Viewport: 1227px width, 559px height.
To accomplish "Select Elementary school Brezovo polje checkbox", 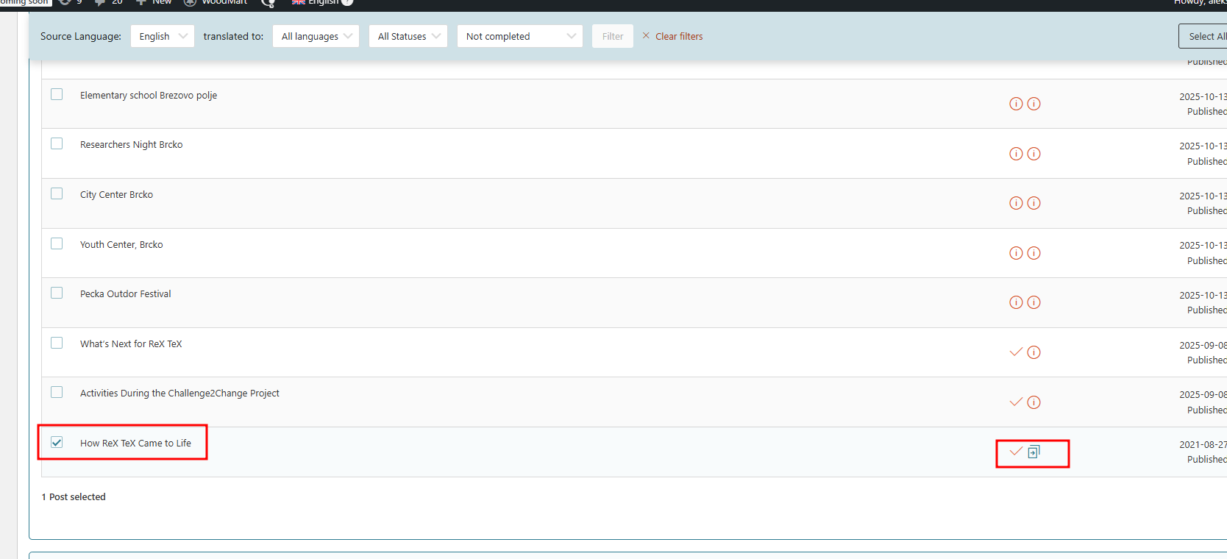I will pyautogui.click(x=57, y=94).
